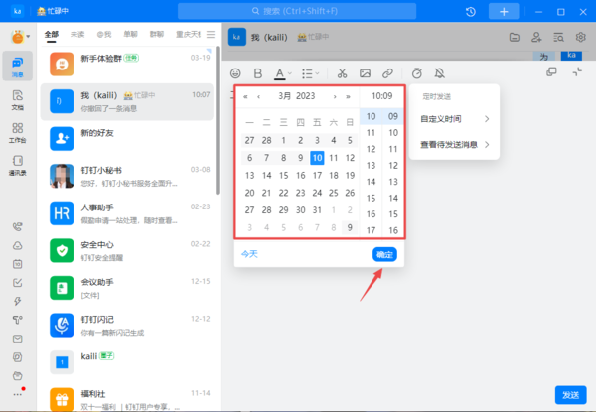The height and width of the screenshot is (412, 596).
Task: Click 确定 to confirm the date
Action: click(x=383, y=254)
